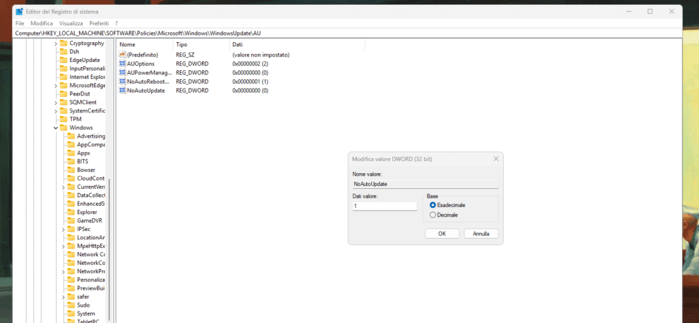Image resolution: width=699 pixels, height=323 pixels.
Task: Click the AUOptions DWORD value icon
Action: pos(123,63)
